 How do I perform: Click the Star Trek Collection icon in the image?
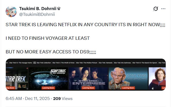(x=35, y=63)
